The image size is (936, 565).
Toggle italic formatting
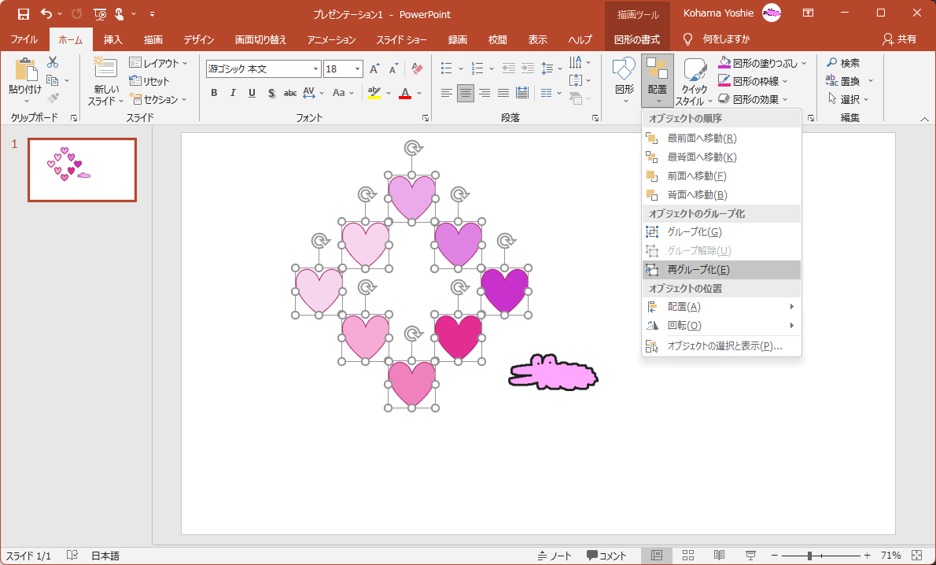(x=233, y=93)
